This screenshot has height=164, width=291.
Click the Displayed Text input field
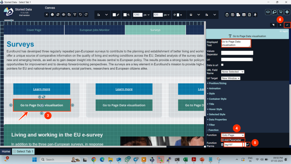click(236, 43)
